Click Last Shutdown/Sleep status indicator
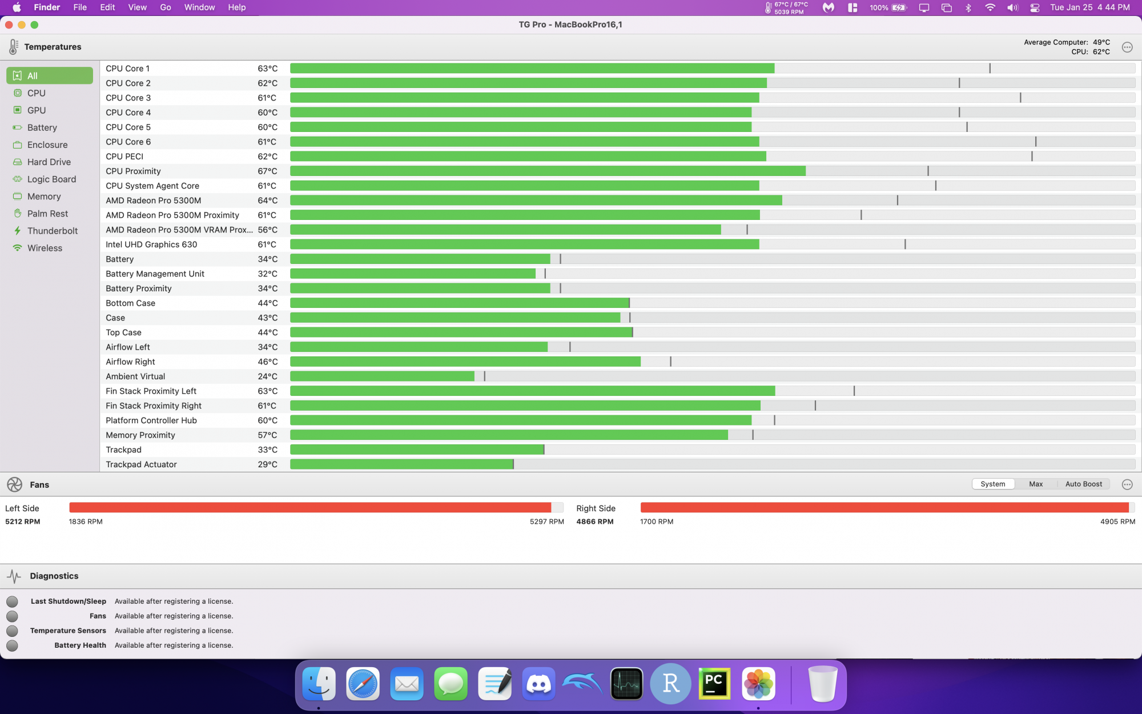 pyautogui.click(x=12, y=601)
